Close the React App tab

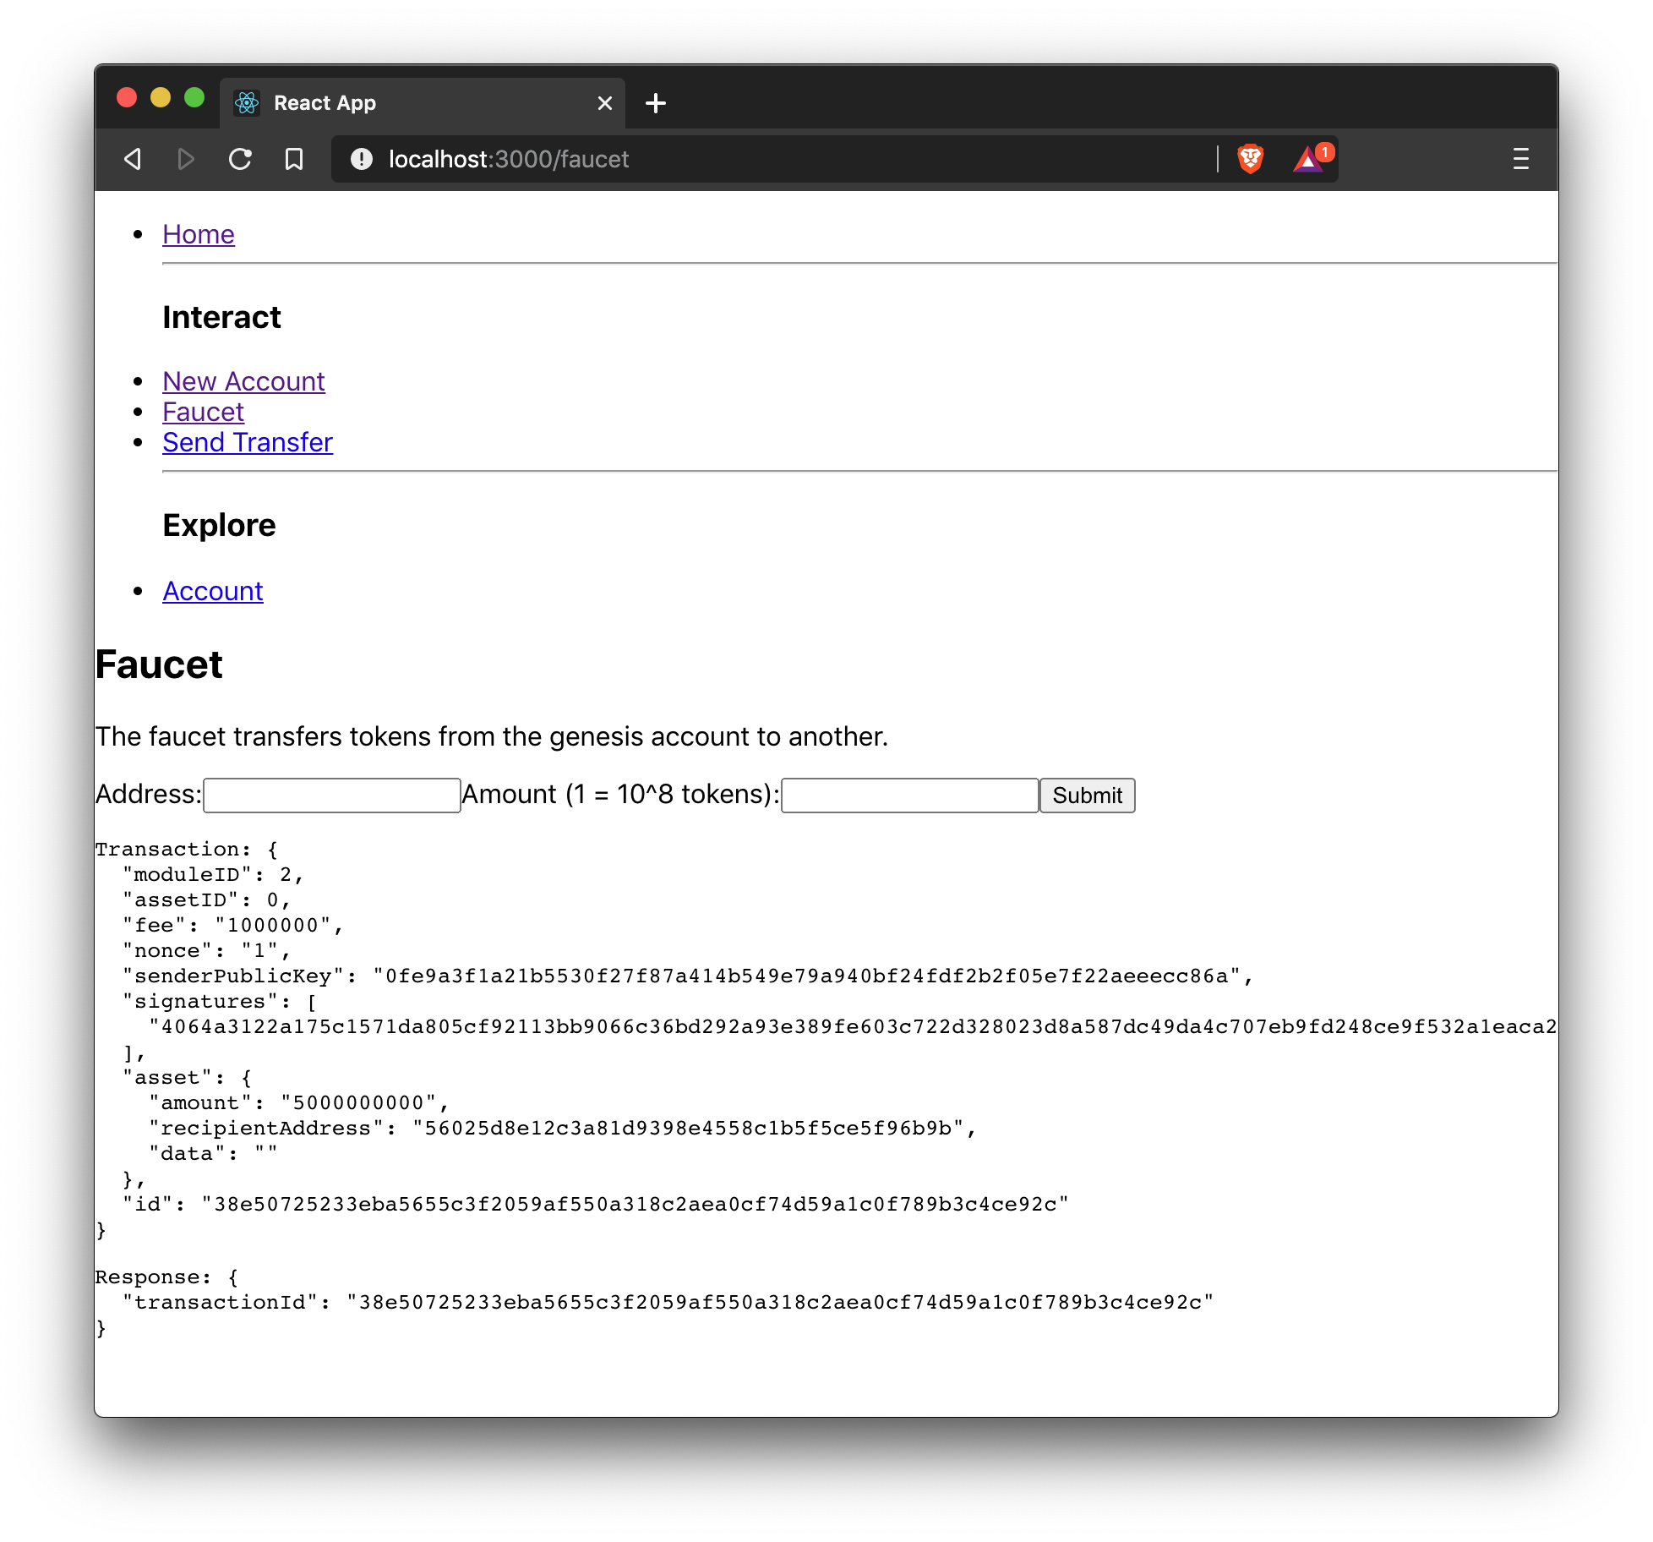click(605, 103)
